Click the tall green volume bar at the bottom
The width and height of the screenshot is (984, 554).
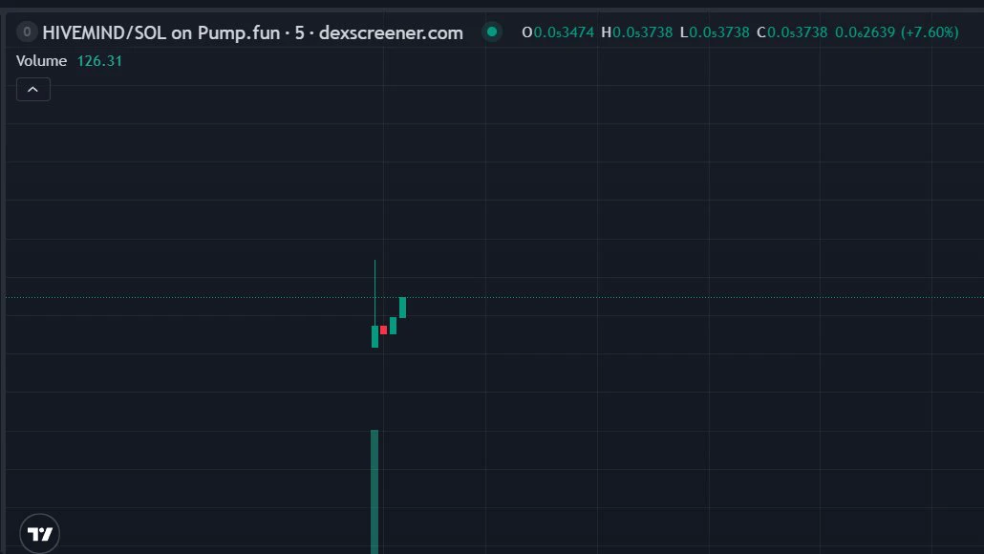tap(374, 492)
